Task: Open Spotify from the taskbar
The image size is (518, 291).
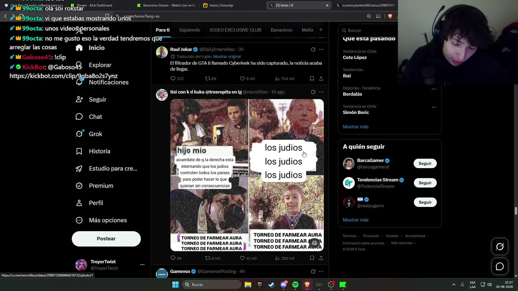Action: pos(295,285)
